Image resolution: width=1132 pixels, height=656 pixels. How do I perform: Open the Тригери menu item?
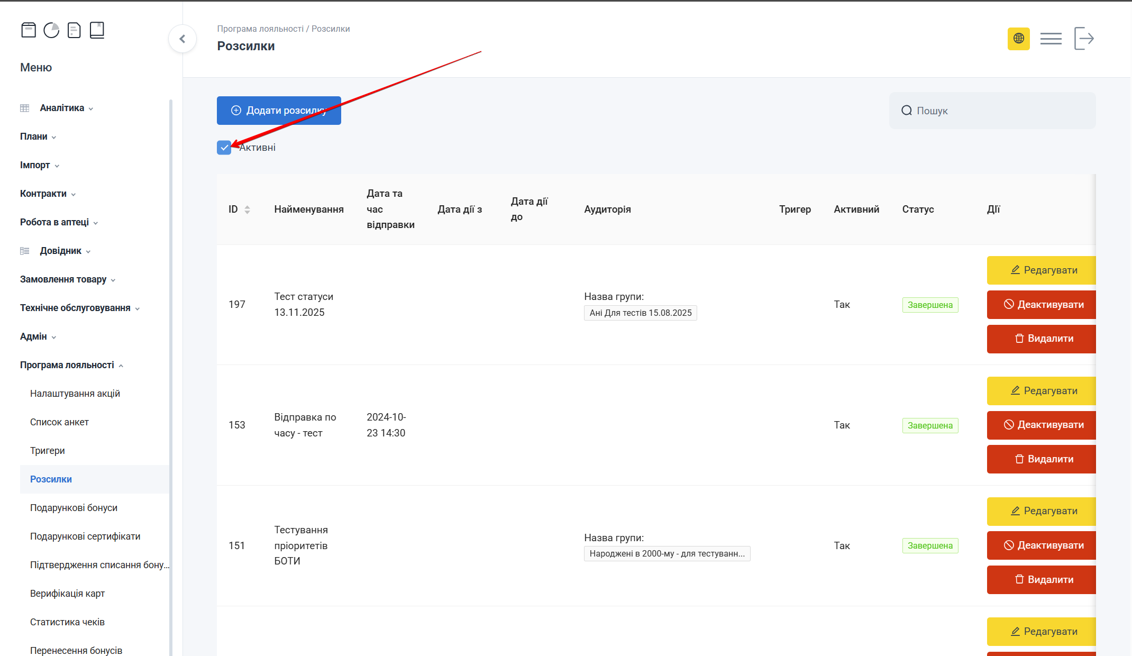click(x=48, y=451)
